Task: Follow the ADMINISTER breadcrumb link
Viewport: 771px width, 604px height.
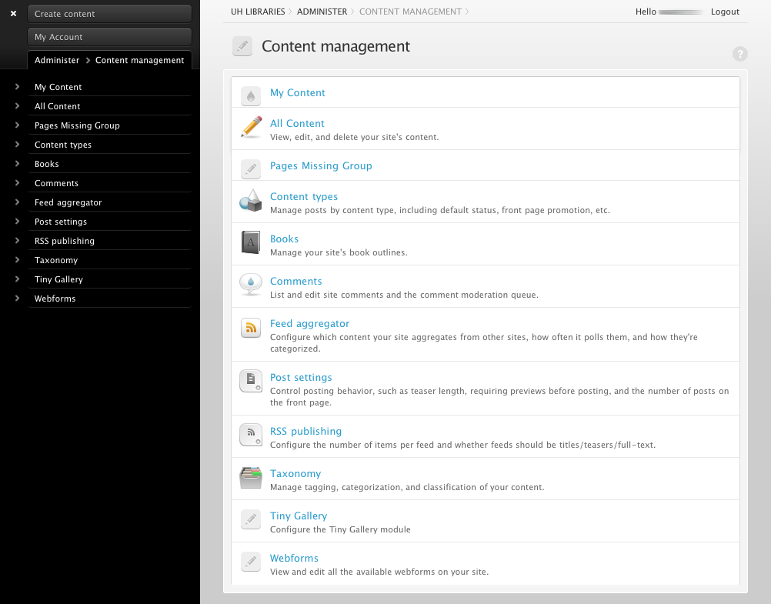Action: pyautogui.click(x=322, y=12)
